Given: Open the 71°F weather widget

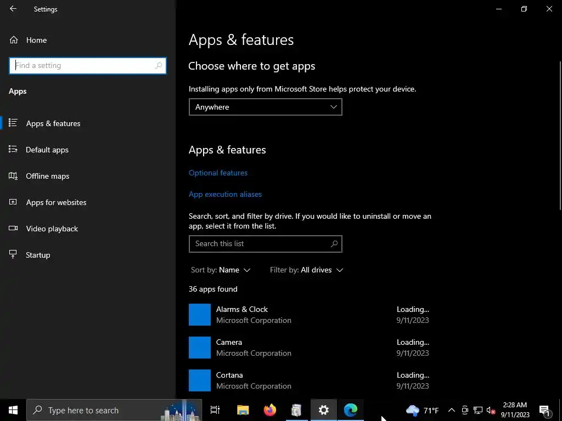Looking at the screenshot, I should pos(423,410).
